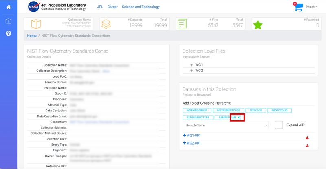Click the green Files document icon

click(182, 24)
